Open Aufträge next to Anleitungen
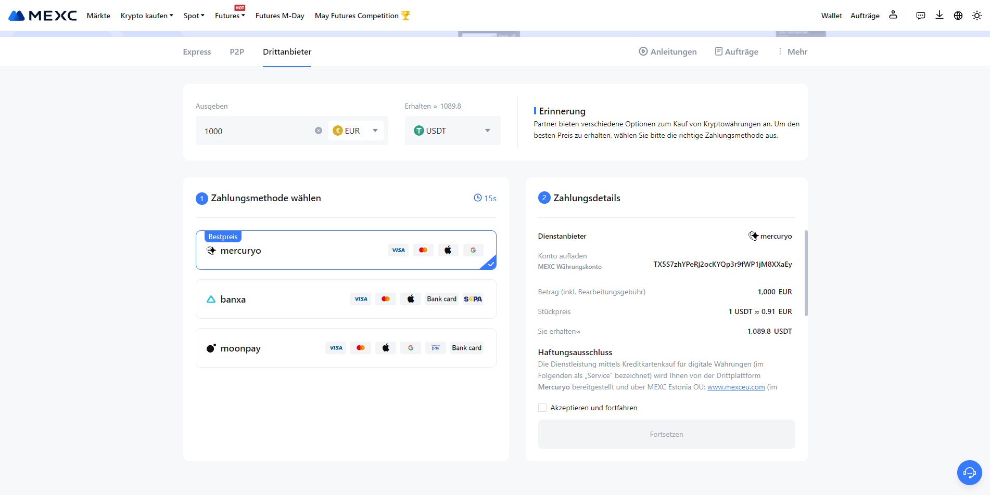This screenshot has width=990, height=495. 737,51
